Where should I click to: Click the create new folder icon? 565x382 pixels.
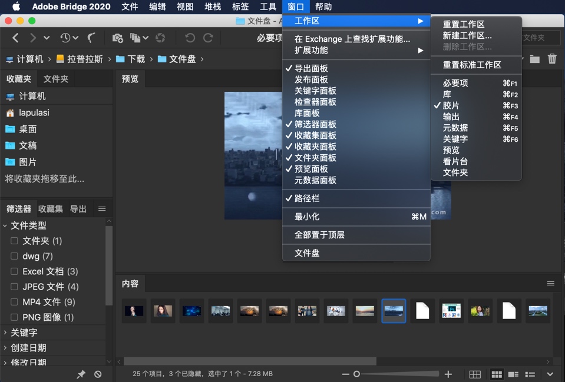click(x=534, y=59)
